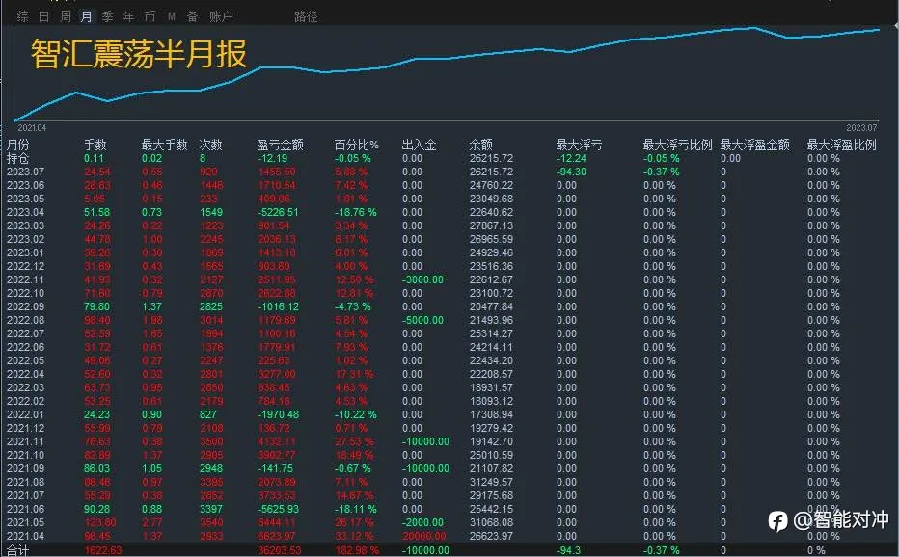Click the -5625.93 loss amount value
This screenshot has height=557, width=899.
(x=278, y=509)
